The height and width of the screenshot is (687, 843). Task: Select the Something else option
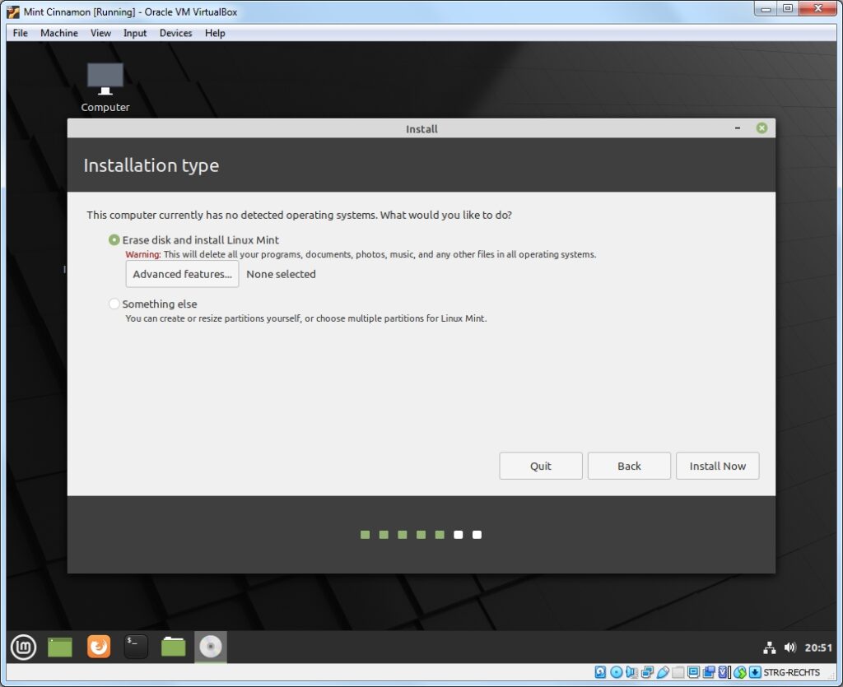tap(114, 304)
